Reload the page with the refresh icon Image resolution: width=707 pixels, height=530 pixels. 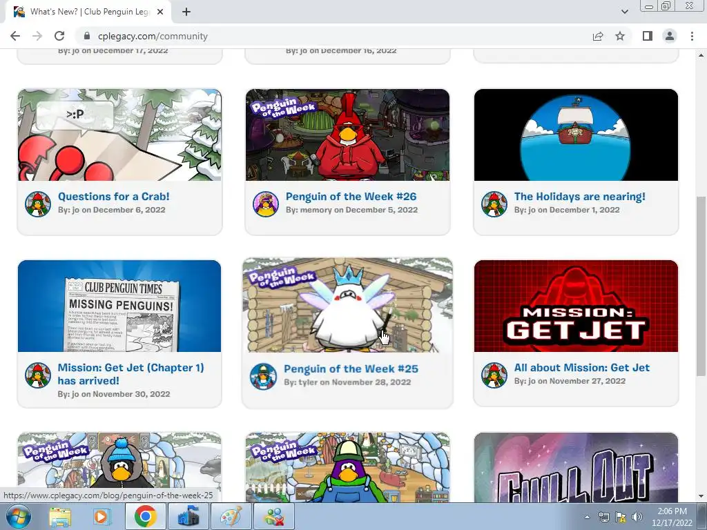59,36
